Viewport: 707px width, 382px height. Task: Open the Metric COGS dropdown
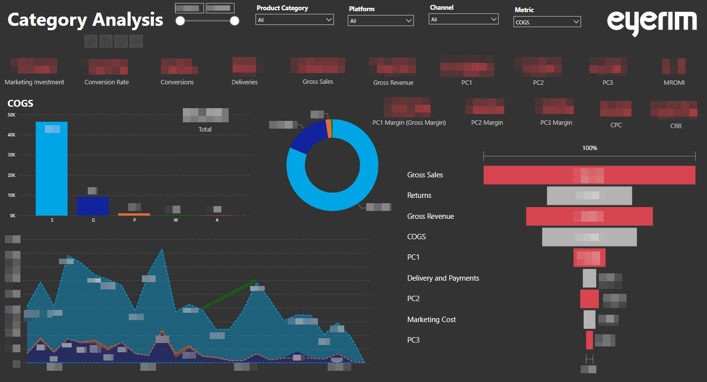point(547,22)
